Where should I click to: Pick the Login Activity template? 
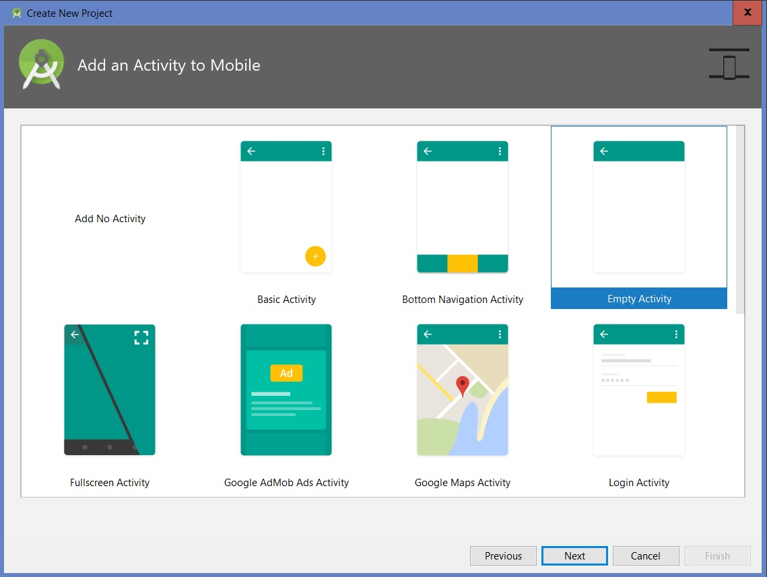click(638, 391)
